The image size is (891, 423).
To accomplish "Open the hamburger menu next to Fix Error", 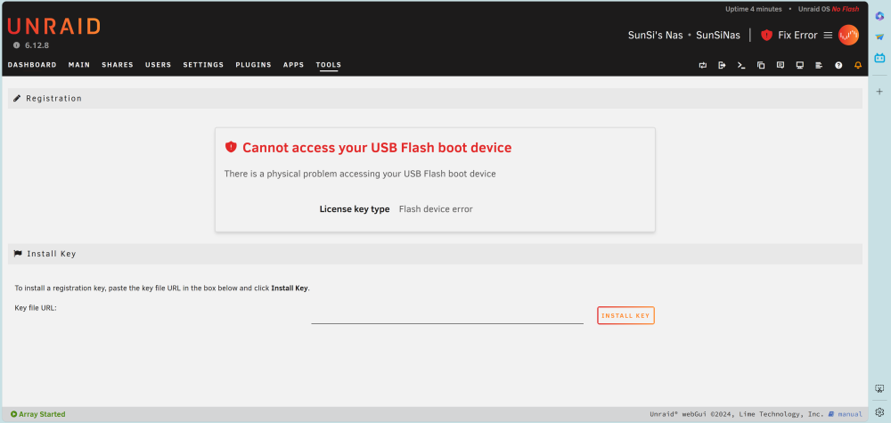I will point(828,36).
